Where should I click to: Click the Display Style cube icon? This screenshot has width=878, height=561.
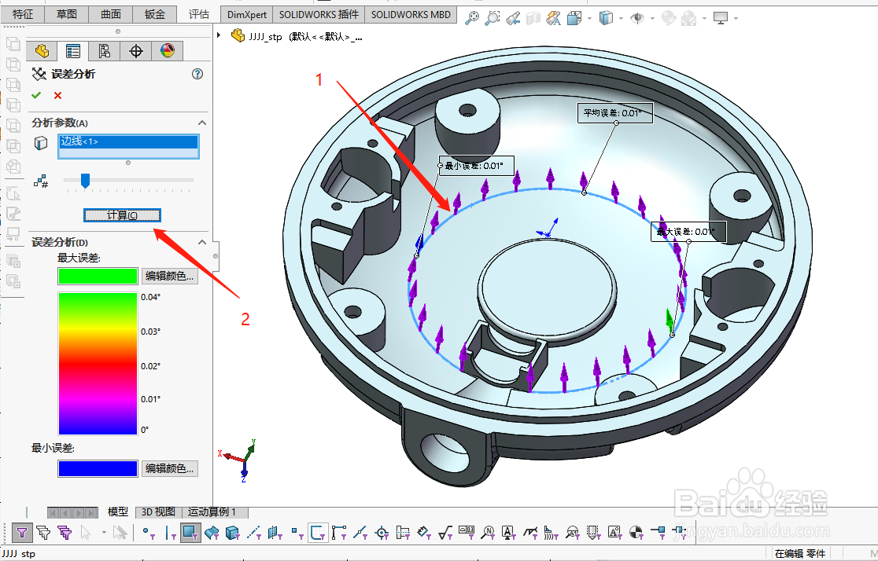[606, 18]
